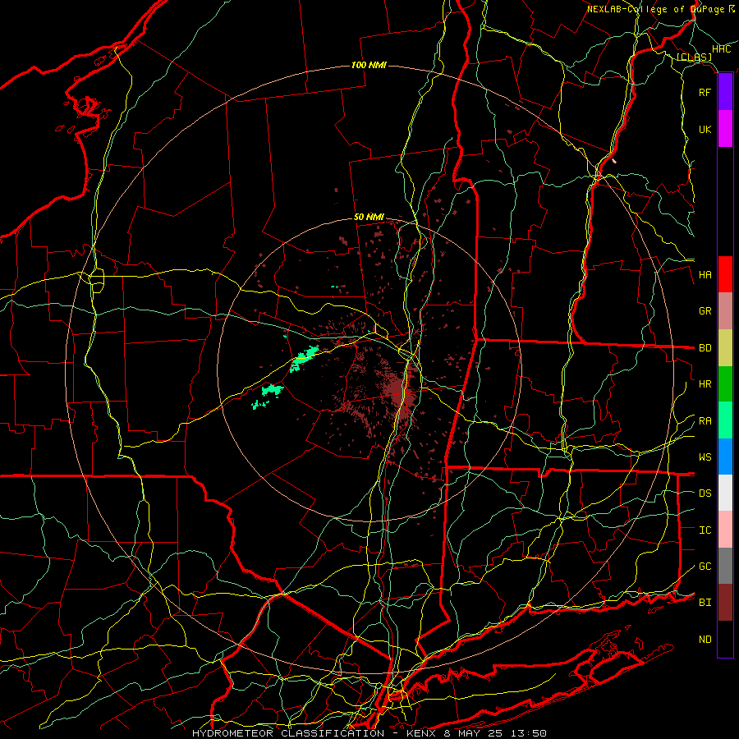Click the RA legend label

click(705, 420)
